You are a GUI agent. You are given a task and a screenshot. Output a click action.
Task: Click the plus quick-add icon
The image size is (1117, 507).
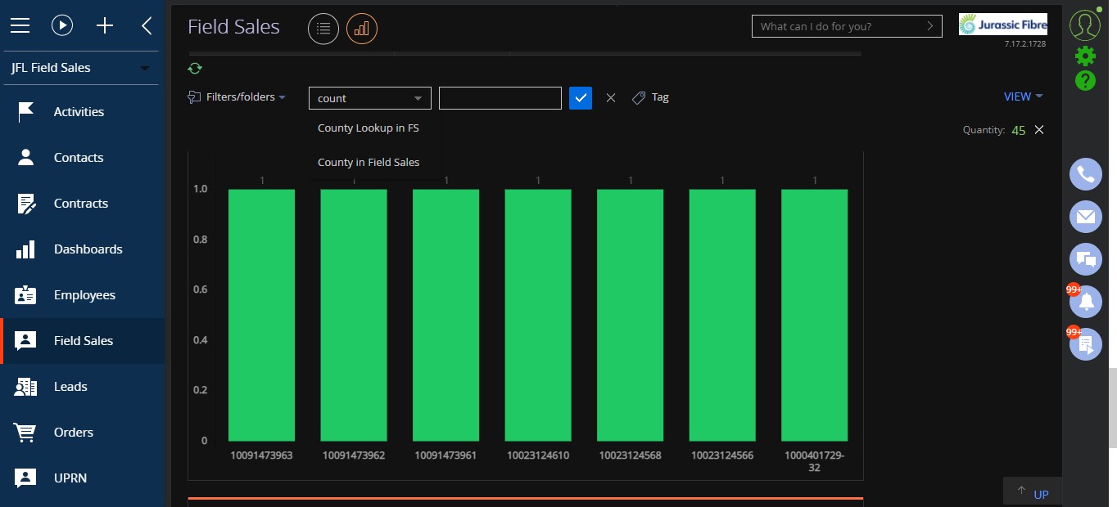pyautogui.click(x=105, y=25)
